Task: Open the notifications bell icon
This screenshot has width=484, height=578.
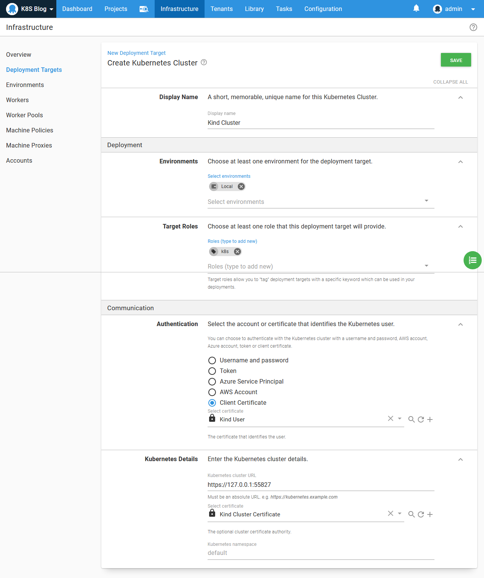Action: coord(416,8)
